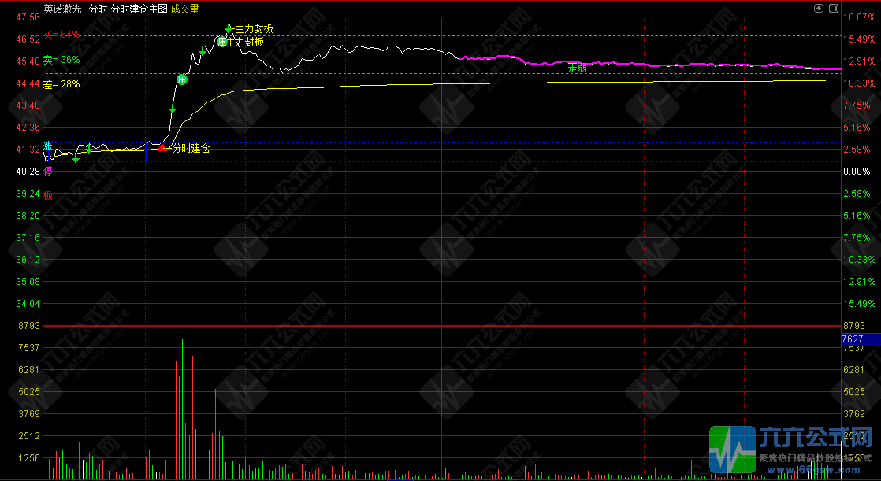Click the 卖= 36% sell ratio text

click(61, 60)
